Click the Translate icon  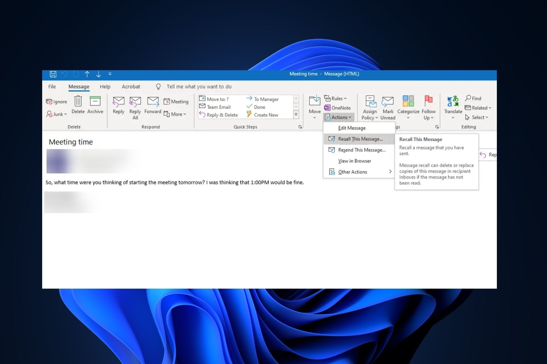pos(453,102)
